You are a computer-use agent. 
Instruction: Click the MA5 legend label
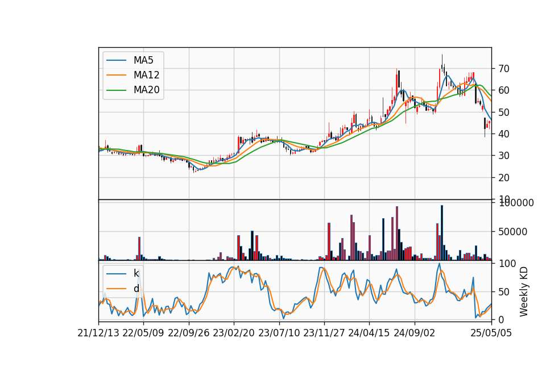(x=143, y=60)
